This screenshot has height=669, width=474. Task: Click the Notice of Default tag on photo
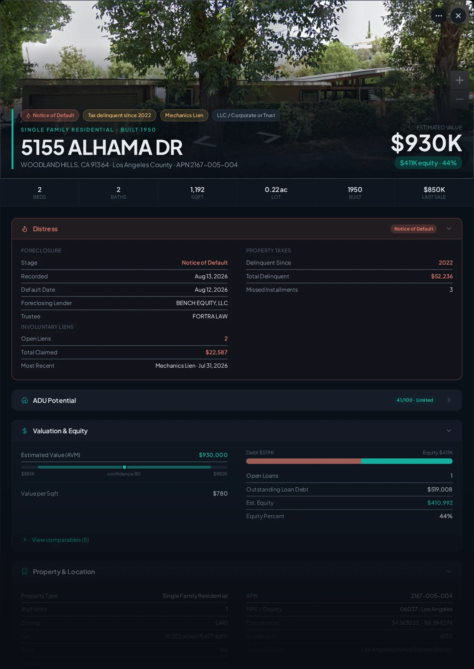pos(50,115)
